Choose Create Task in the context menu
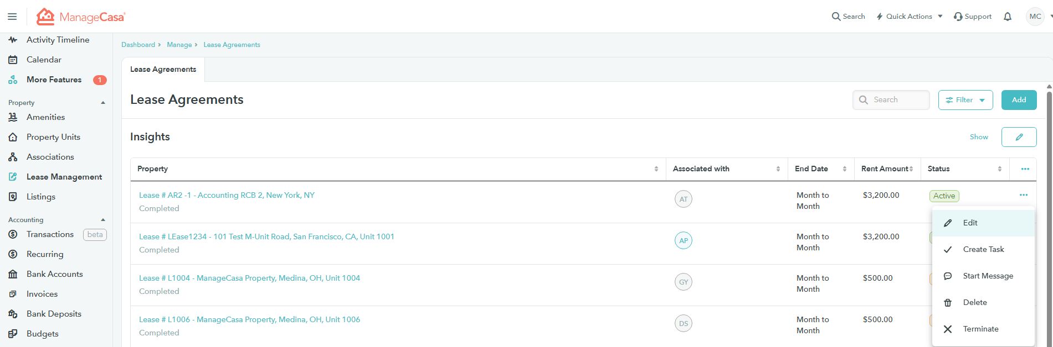 (x=983, y=249)
